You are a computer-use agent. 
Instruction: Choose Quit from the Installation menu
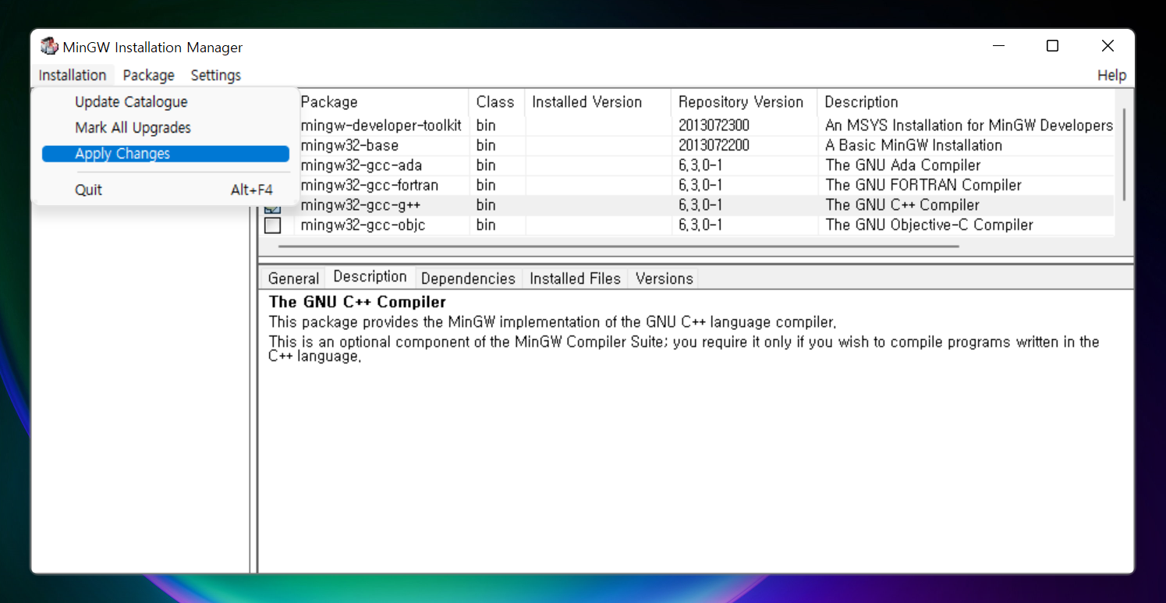click(x=165, y=190)
